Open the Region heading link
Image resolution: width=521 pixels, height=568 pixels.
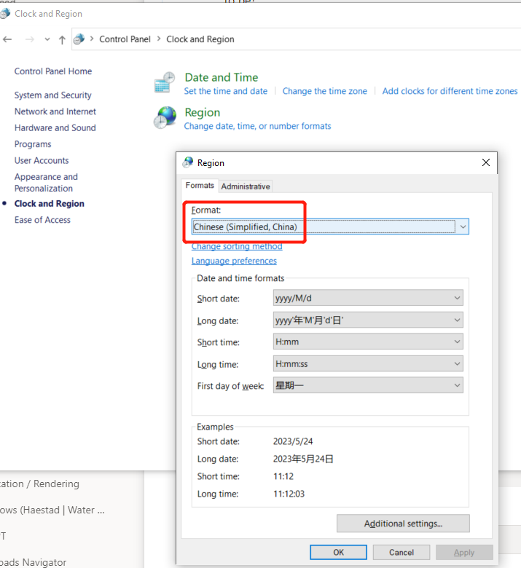203,112
